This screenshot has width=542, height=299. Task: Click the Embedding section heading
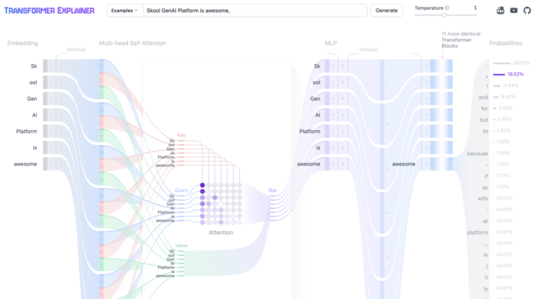23,43
